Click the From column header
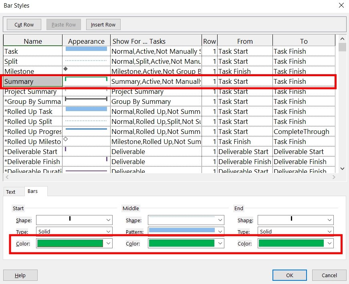This screenshot has height=284, width=349. tap(245, 41)
